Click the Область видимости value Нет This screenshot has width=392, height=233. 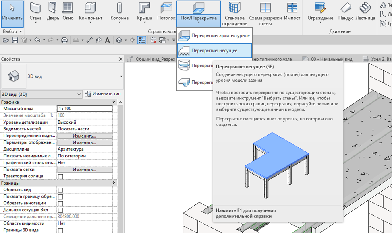85,223
